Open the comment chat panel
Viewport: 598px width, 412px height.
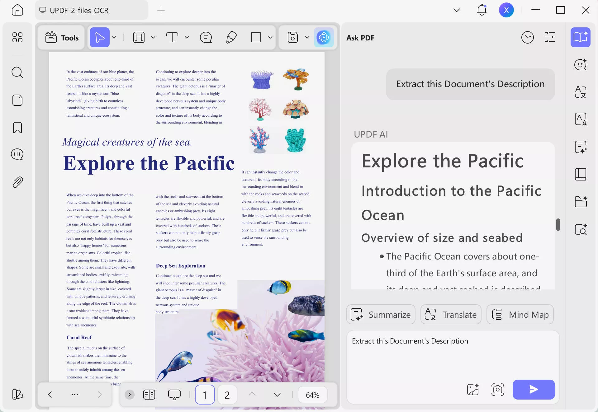[x=17, y=154]
